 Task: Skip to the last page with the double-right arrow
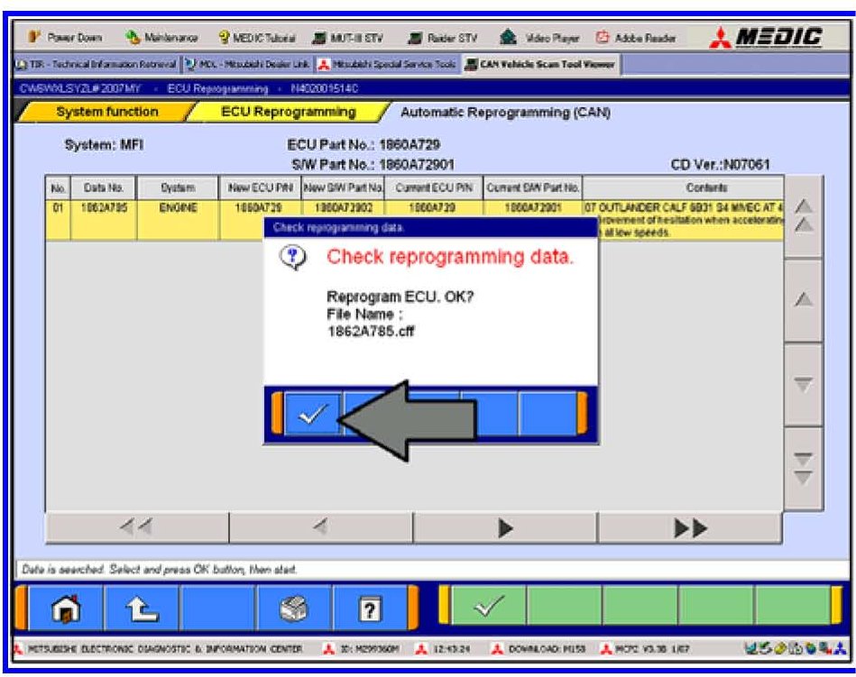(x=690, y=527)
